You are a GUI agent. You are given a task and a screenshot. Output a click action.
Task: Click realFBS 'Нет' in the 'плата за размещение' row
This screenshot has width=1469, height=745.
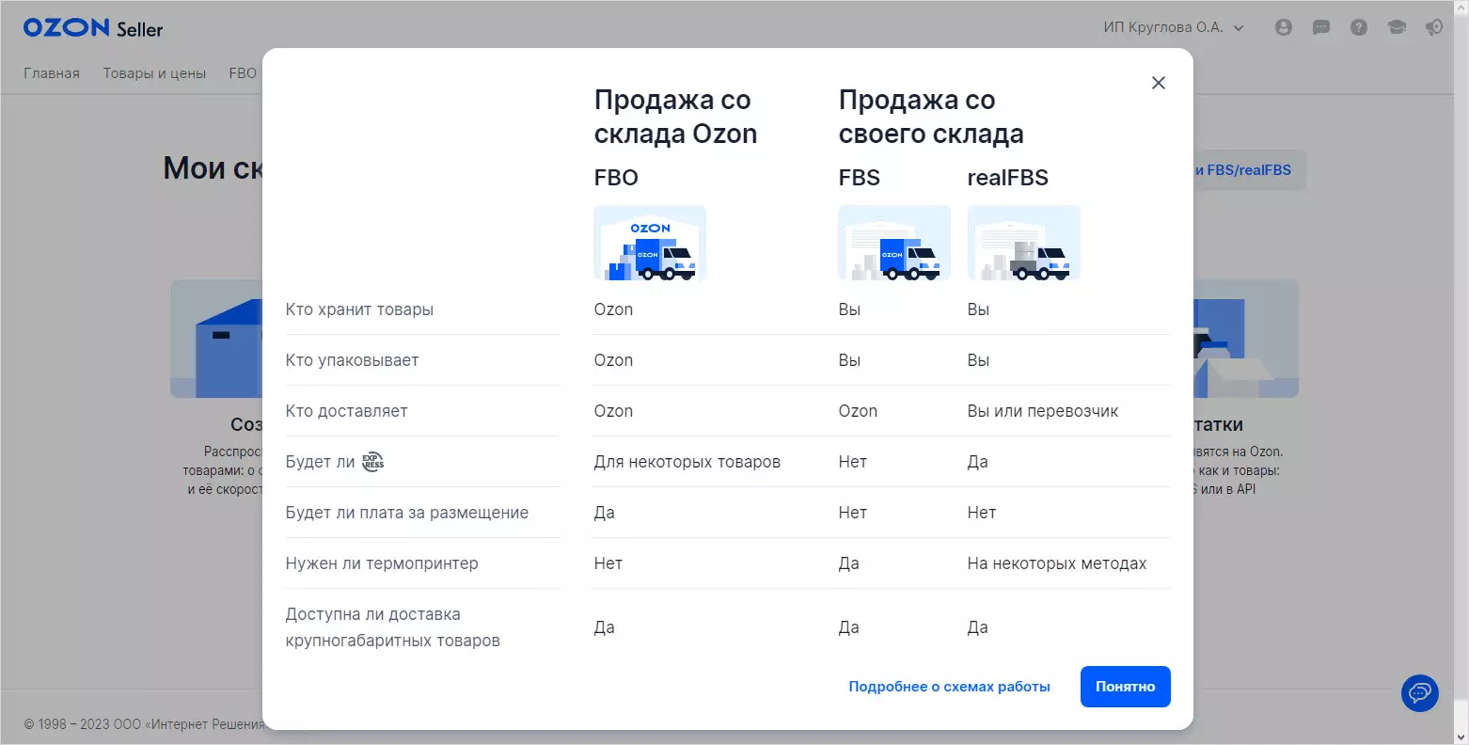click(x=981, y=513)
